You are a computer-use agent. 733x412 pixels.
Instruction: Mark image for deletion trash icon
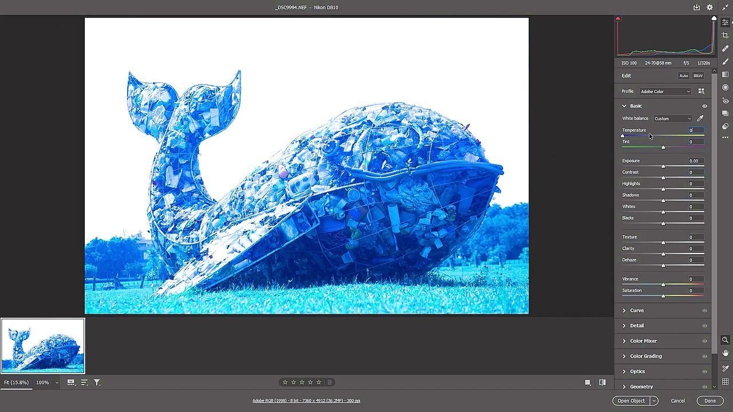point(329,382)
